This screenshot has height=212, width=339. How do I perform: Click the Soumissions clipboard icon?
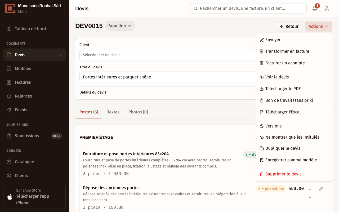9,136
